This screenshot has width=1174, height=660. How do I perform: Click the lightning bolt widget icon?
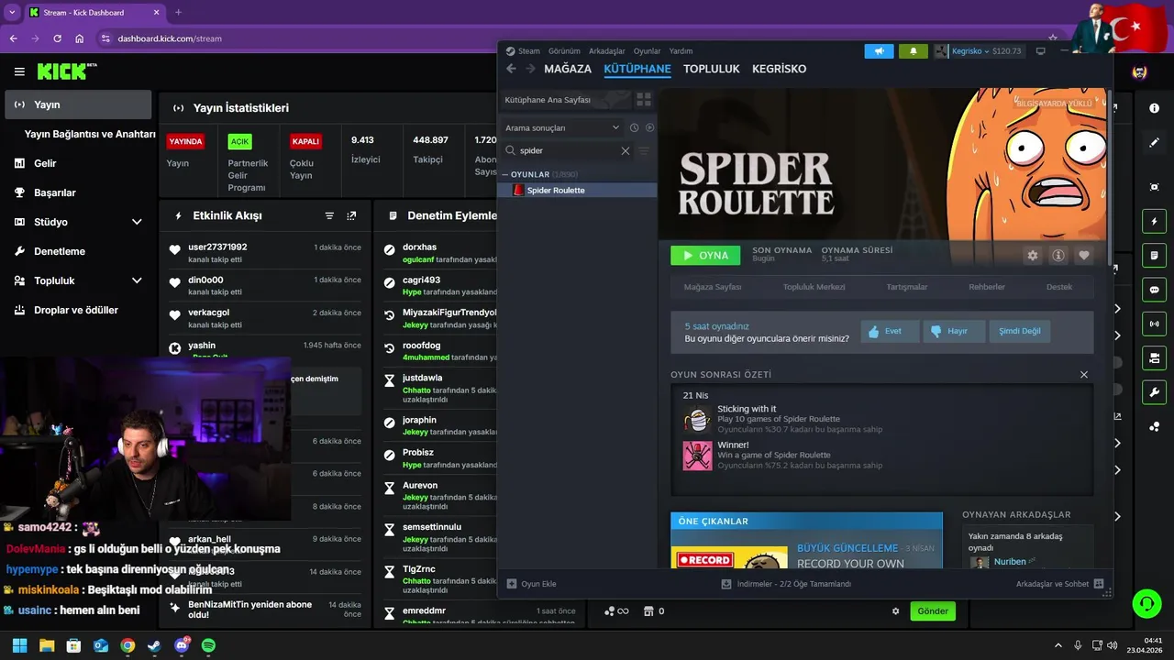click(x=1154, y=221)
